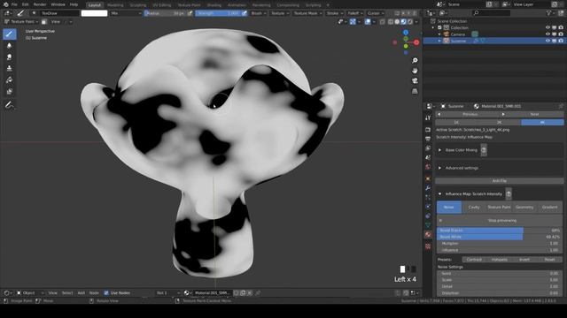Toggle visibility eye of Suzanne

548,41
